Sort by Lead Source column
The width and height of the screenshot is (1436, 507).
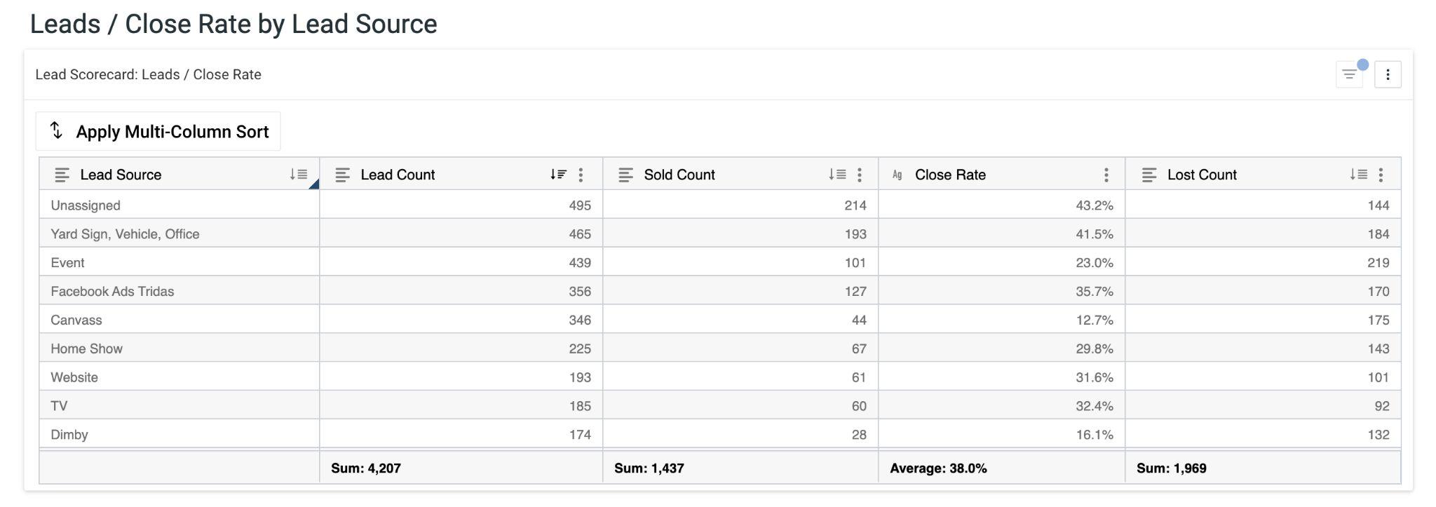click(x=299, y=175)
